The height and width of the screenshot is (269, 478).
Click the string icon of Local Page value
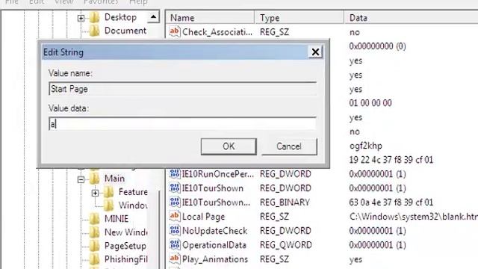tap(174, 216)
